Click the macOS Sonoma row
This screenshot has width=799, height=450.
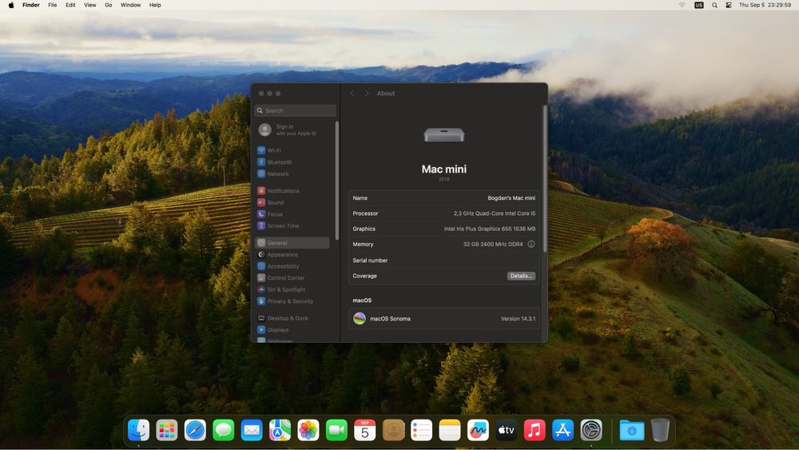click(x=443, y=318)
